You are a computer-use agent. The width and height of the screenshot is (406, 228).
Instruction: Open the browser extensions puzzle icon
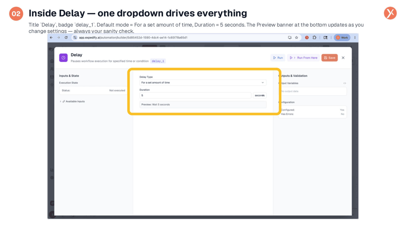314,37
